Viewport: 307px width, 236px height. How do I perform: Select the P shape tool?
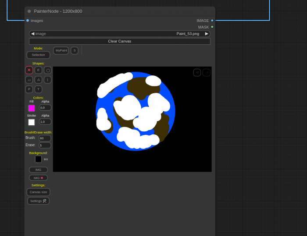pyautogui.click(x=29, y=89)
